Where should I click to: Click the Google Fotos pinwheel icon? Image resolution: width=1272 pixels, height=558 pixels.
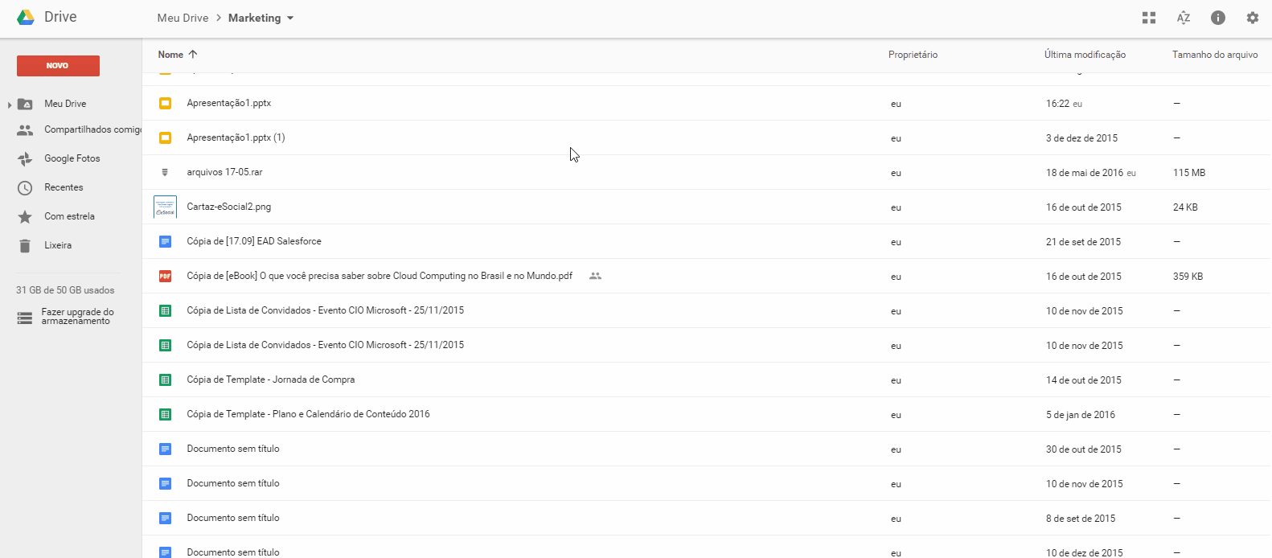25,158
